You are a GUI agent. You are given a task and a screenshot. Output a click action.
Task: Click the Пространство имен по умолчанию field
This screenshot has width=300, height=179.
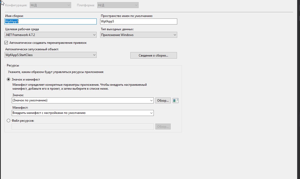[138, 21]
